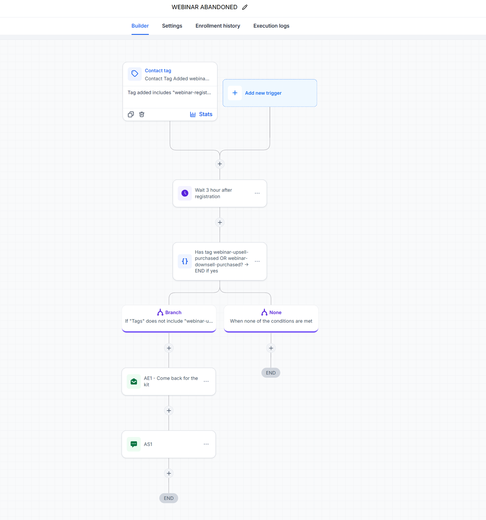Open options menu for AE1 email step

click(206, 381)
